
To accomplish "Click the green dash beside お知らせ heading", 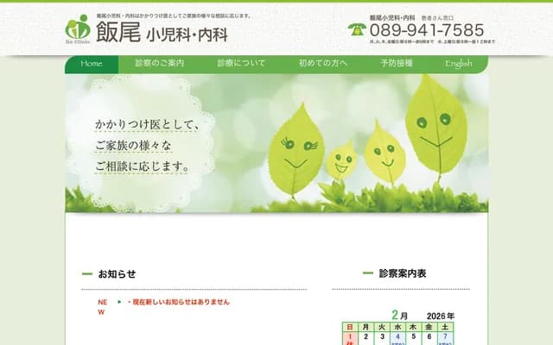I will pyautogui.click(x=86, y=274).
